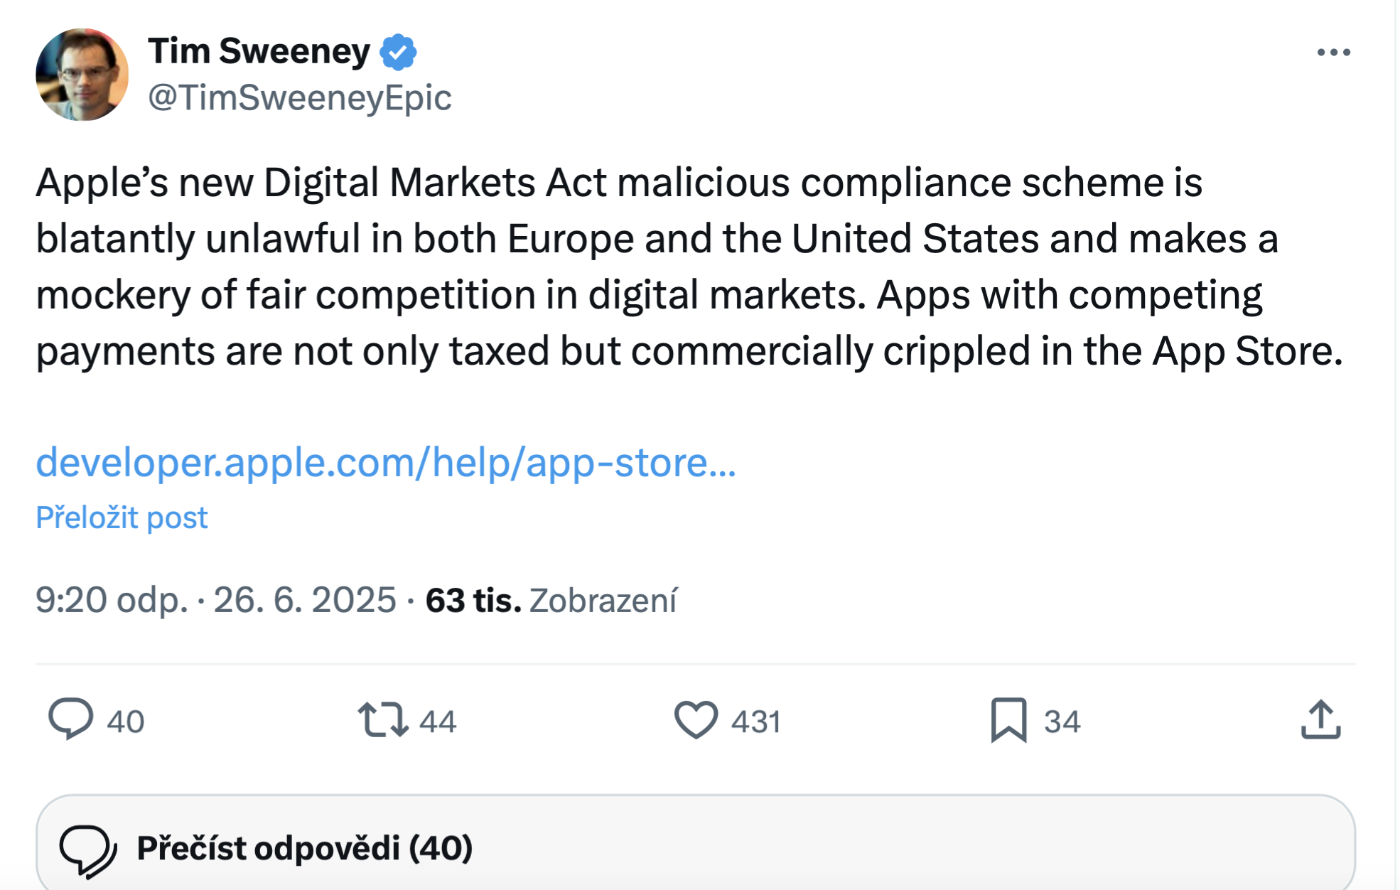
Task: Click the double speech bubble replies icon
Action: [x=88, y=850]
